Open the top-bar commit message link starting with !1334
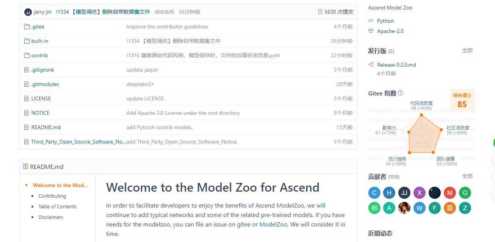The width and height of the screenshot is (495, 242). (x=103, y=12)
